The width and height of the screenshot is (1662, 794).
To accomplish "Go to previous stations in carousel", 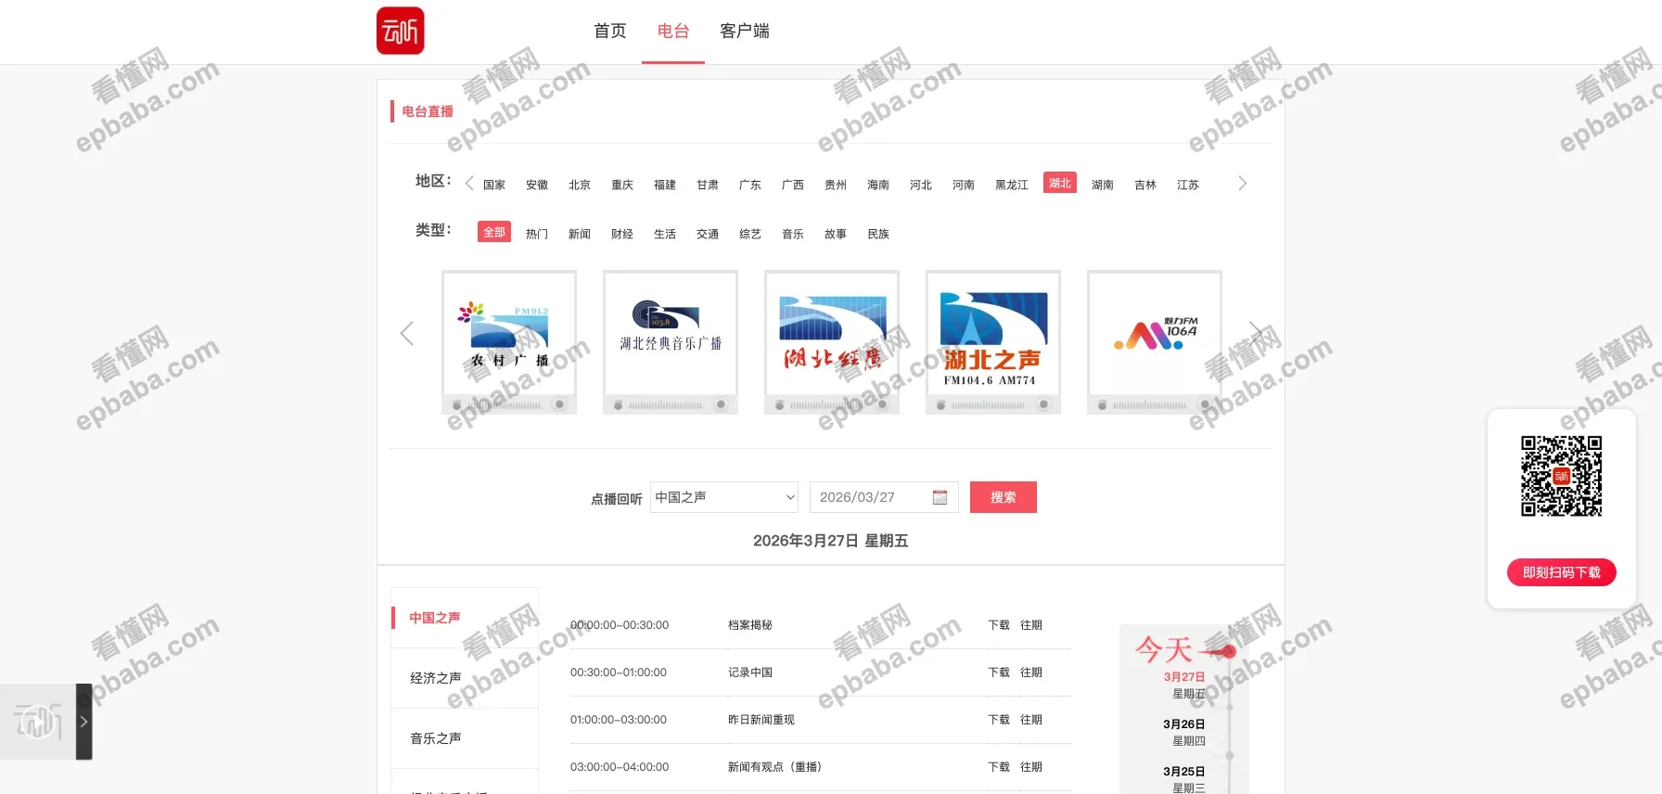I will coord(406,333).
